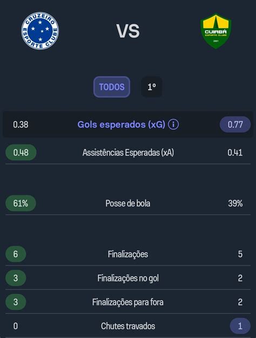Click Cuiabá's 0.77 xG badge
256x338 pixels.
tap(235, 124)
